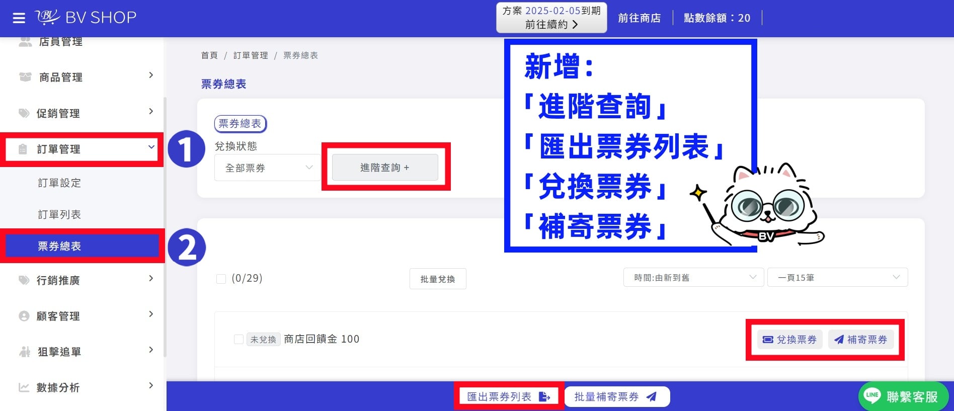Expand the 狙擊追單 submenu chevron
Screen dimensions: 954x411
(151, 350)
